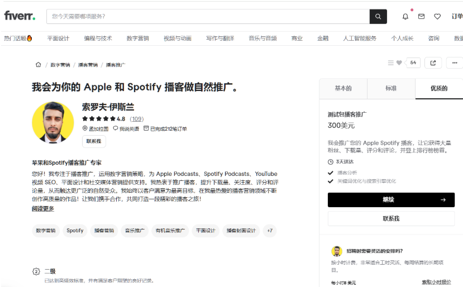Viewport: 463px width, 287px height.
Task: Expand more tags with +7 chip
Action: (x=270, y=231)
